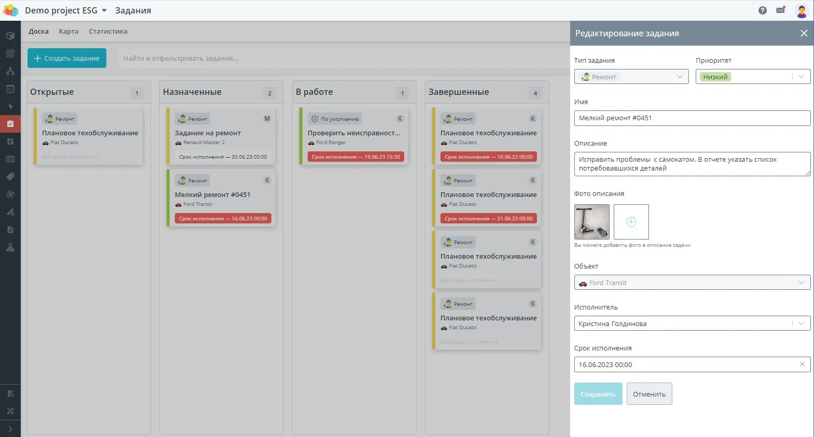Open the mail notifications envelope icon

click(780, 10)
